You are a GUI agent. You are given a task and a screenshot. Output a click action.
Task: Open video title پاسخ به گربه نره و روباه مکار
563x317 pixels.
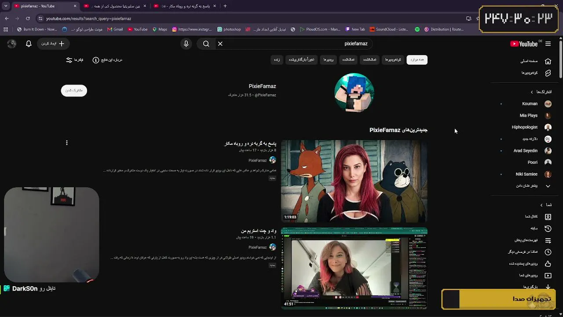click(250, 144)
